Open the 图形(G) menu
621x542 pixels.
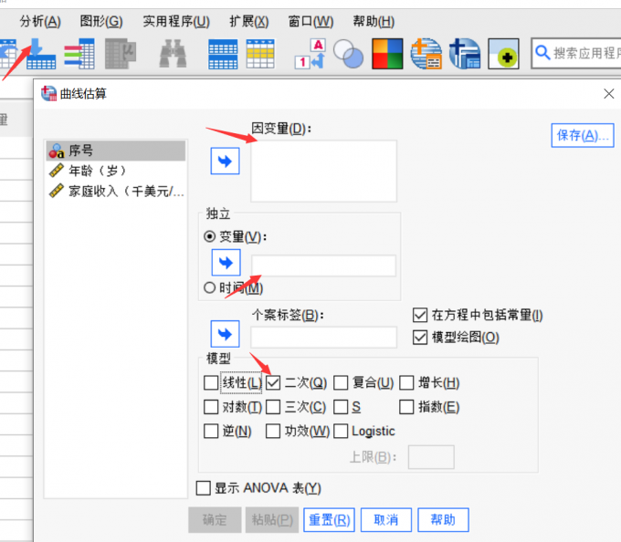[101, 21]
